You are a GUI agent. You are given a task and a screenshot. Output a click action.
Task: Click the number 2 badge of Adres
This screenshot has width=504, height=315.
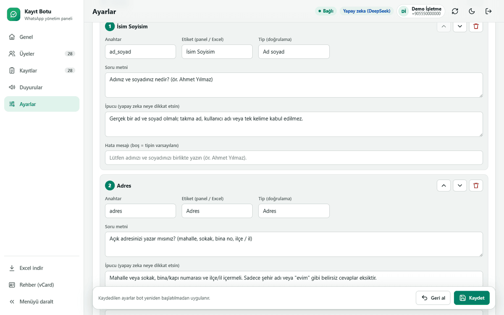point(110,186)
